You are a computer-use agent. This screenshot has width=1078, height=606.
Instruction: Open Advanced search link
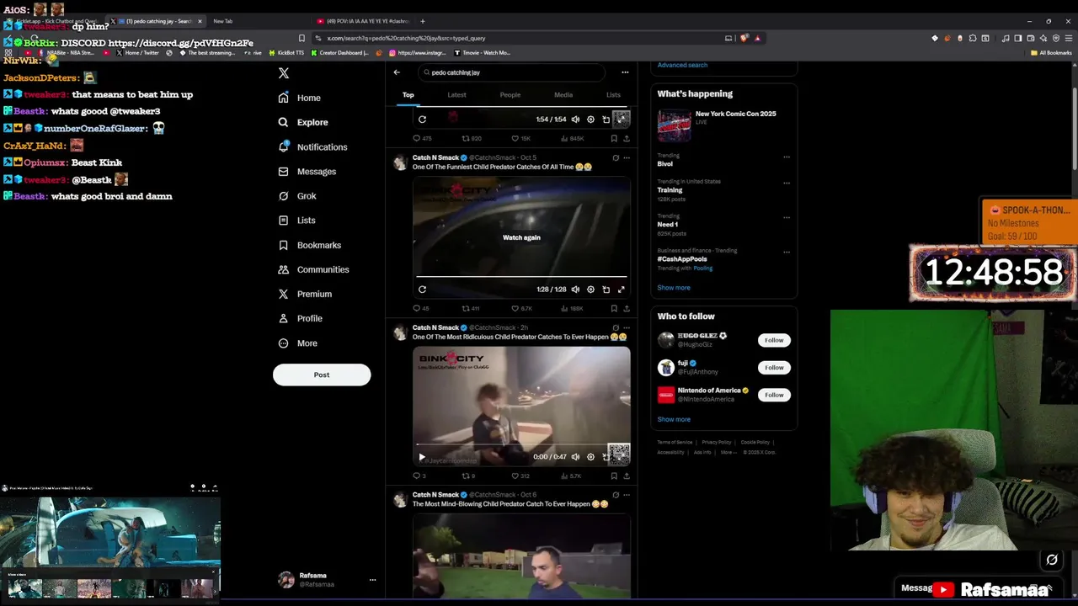click(682, 65)
